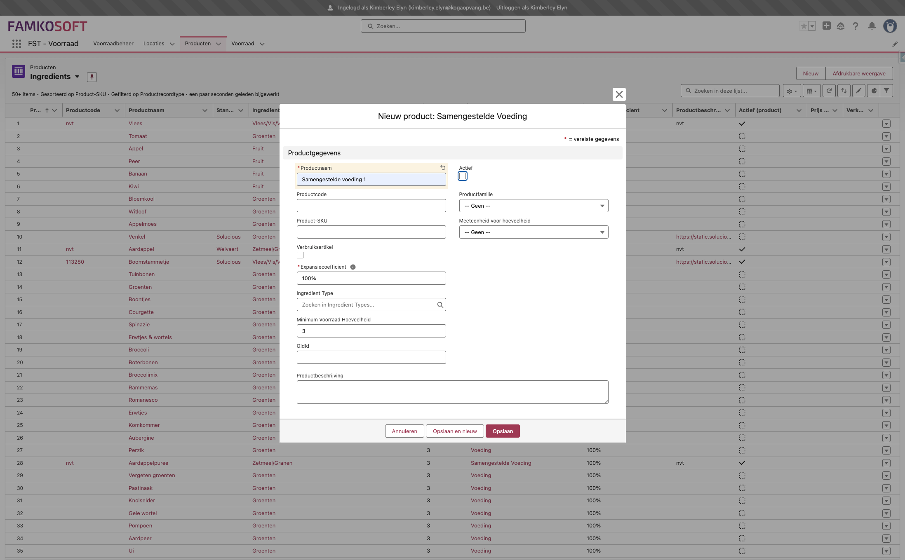Click the app launcher grid icon
This screenshot has height=560, width=905.
(16, 44)
